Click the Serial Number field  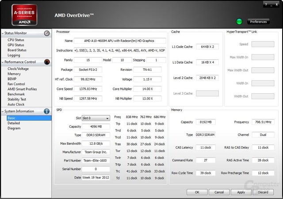(x=96, y=169)
